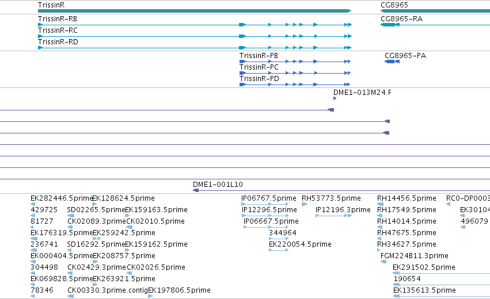Open EK197806.5prime EST label
Image resolution: width=490 pixels, height=299 pixels.
pyautogui.click(x=180, y=290)
